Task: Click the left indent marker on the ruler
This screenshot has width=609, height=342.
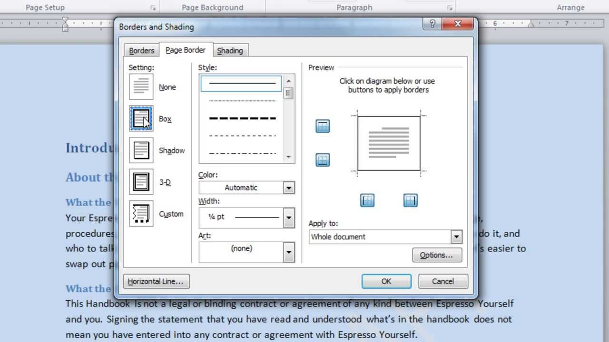Action: pos(65,24)
